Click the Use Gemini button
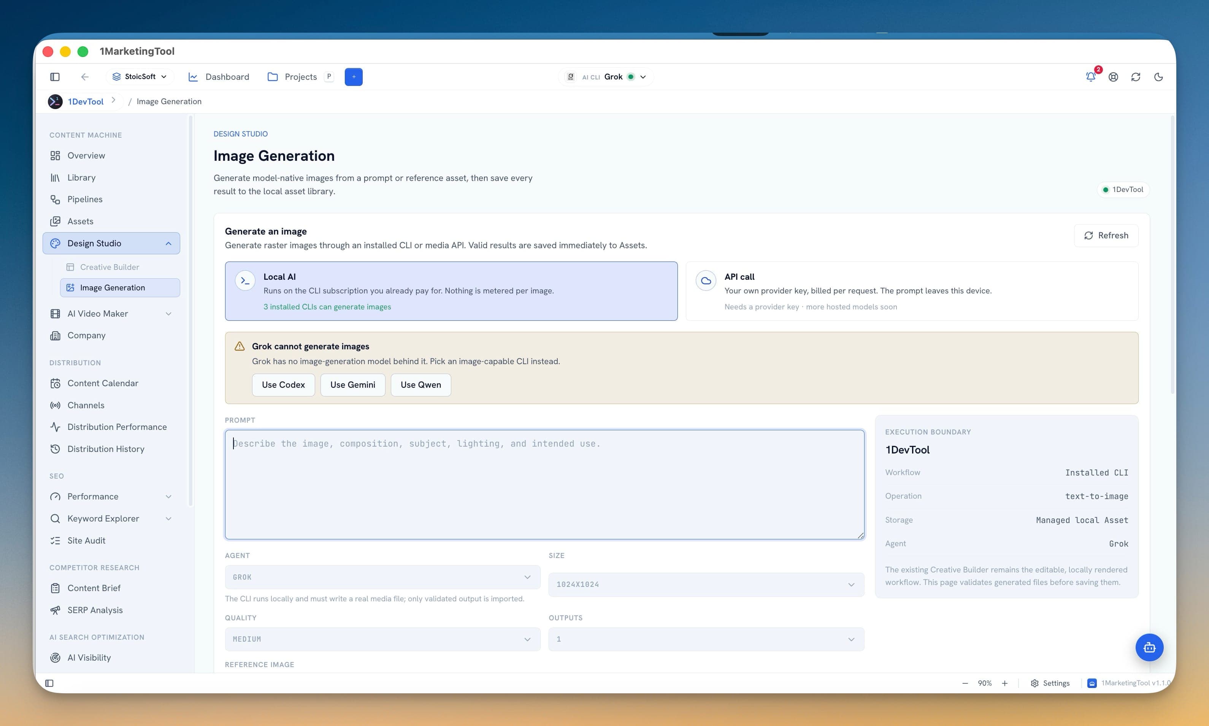 [353, 385]
